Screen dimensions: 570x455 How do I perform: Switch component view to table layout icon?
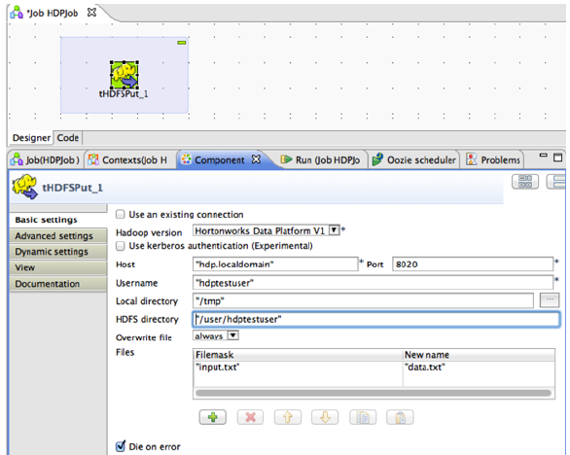click(x=525, y=182)
